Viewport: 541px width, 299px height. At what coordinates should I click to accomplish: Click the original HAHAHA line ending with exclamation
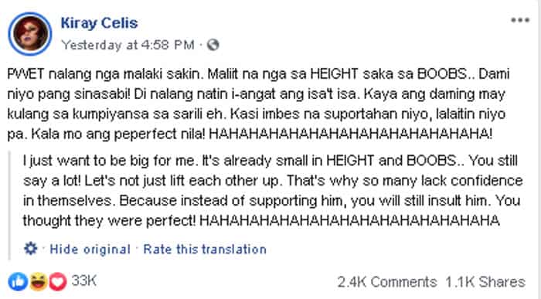pyautogui.click(x=351, y=134)
